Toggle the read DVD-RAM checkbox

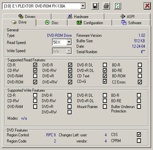(35, 76)
